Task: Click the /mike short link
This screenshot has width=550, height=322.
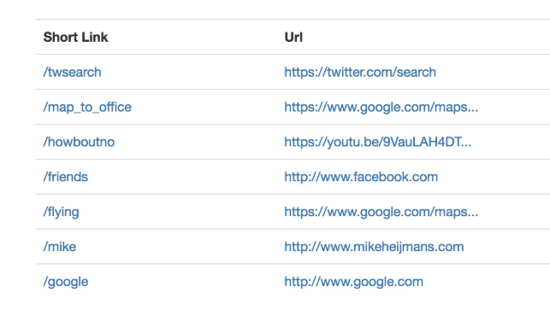Action: (60, 247)
